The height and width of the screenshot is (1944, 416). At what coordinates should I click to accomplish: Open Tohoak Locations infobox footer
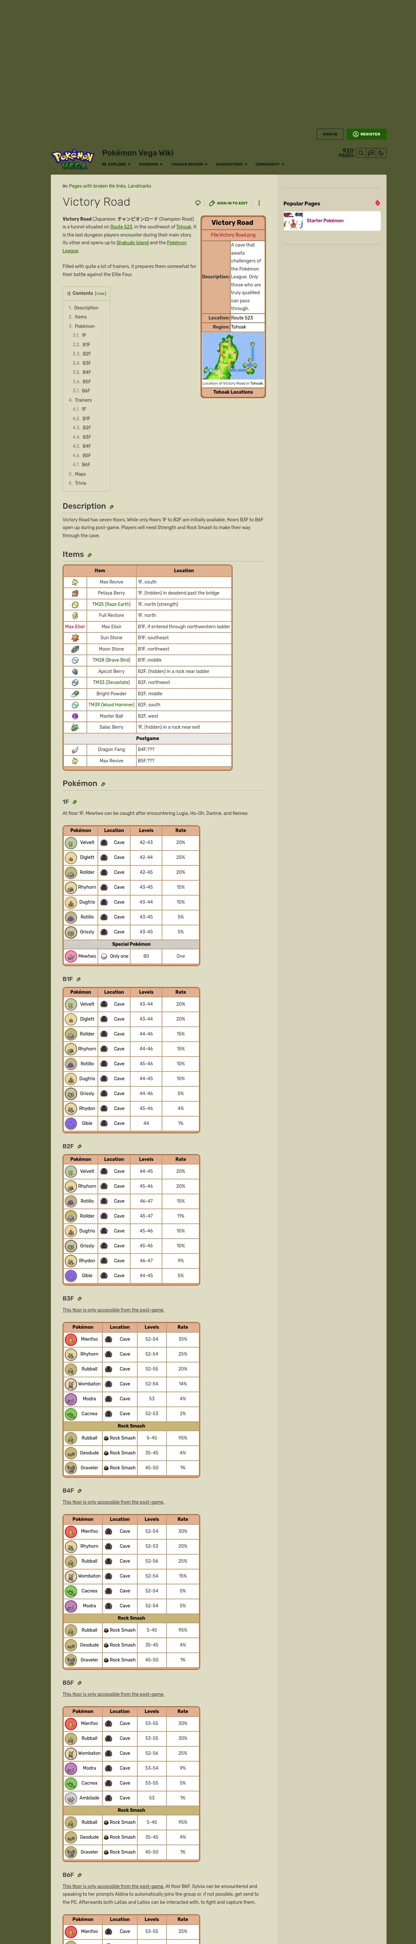233,392
